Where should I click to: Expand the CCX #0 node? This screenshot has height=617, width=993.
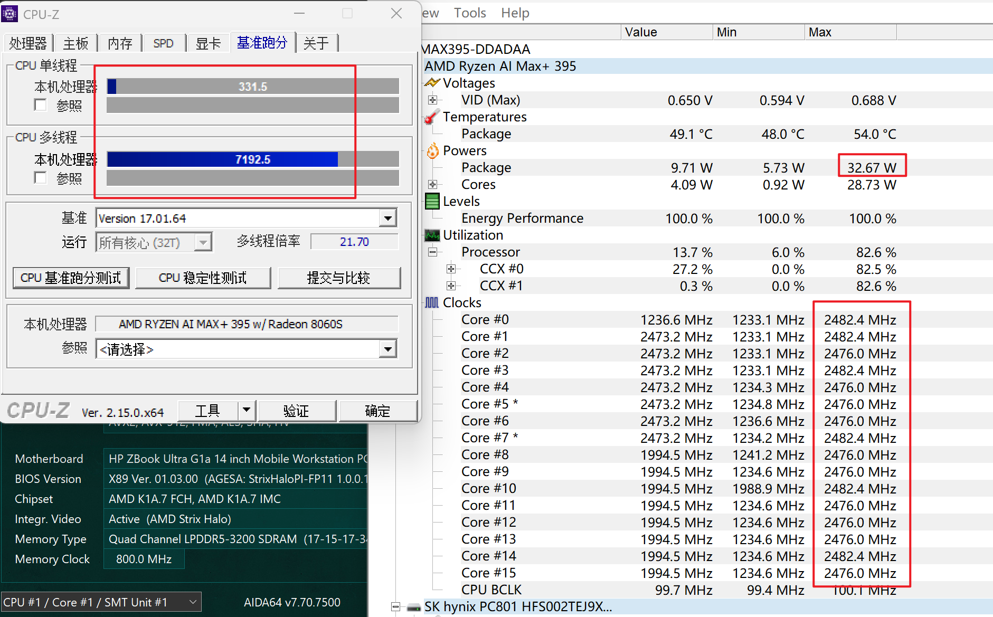tap(451, 269)
